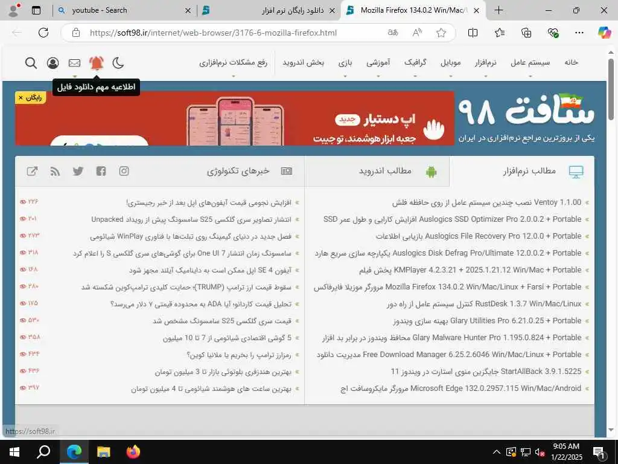Click the RSS feed icon
Viewport: 618px width, 464px height.
[55, 171]
